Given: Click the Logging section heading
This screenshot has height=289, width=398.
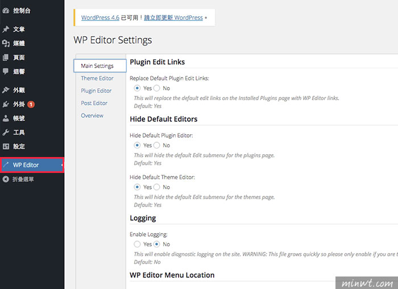Looking at the screenshot, I should point(143,218).
